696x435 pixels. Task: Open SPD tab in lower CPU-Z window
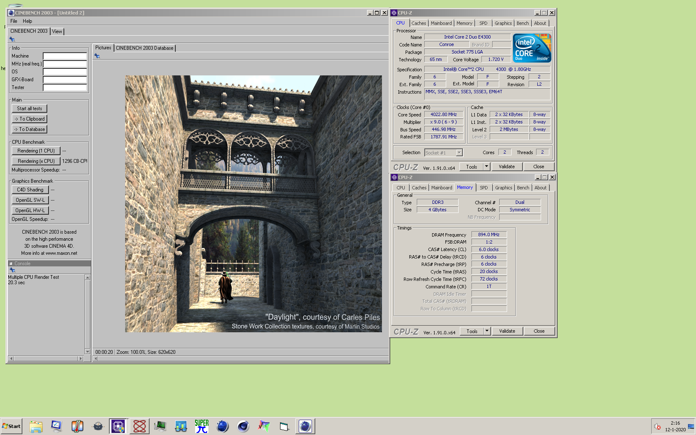coord(484,188)
